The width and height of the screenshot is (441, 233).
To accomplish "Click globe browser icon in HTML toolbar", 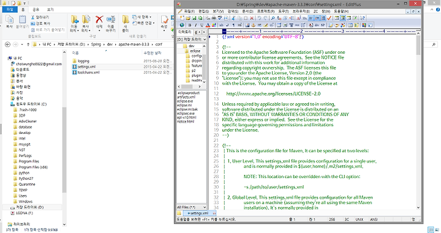I will (x=182, y=25).
